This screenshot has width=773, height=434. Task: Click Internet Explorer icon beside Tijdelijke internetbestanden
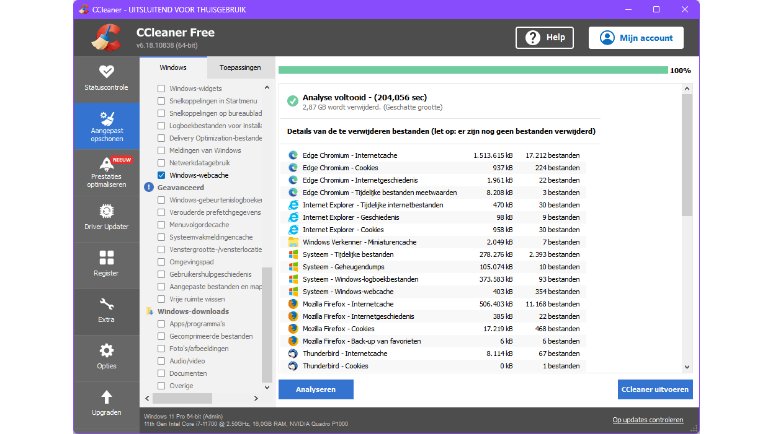coord(293,205)
